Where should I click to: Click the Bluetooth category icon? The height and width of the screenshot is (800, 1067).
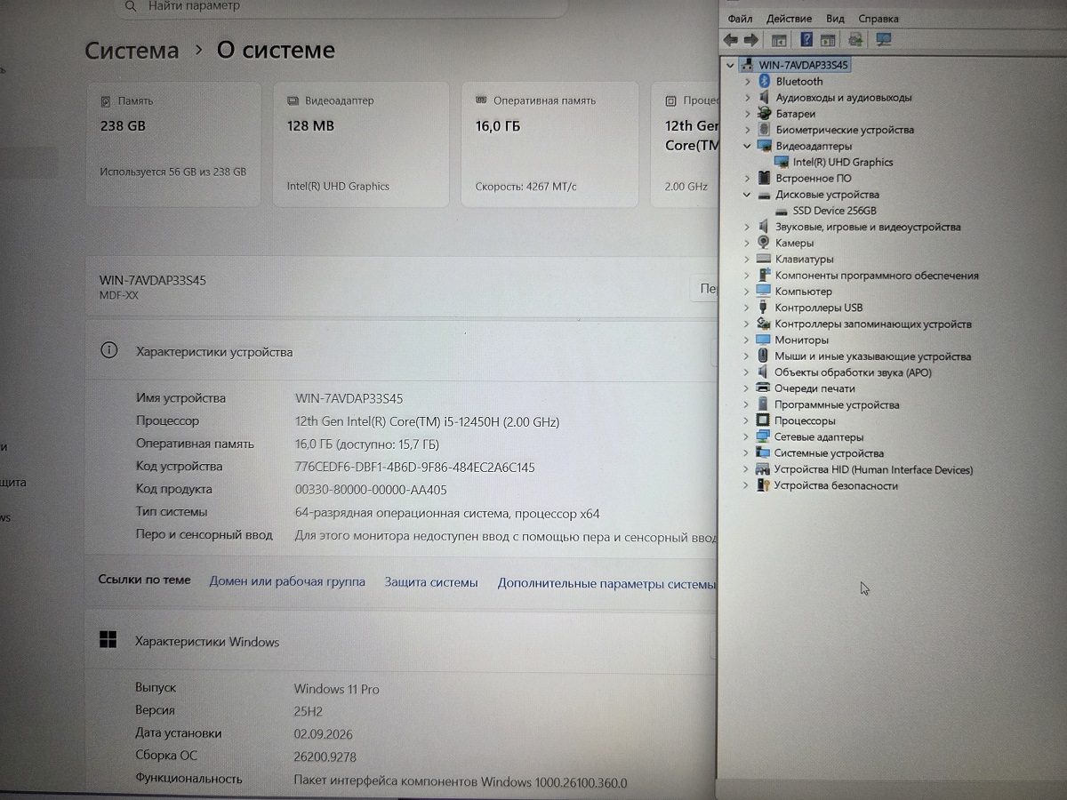(764, 81)
